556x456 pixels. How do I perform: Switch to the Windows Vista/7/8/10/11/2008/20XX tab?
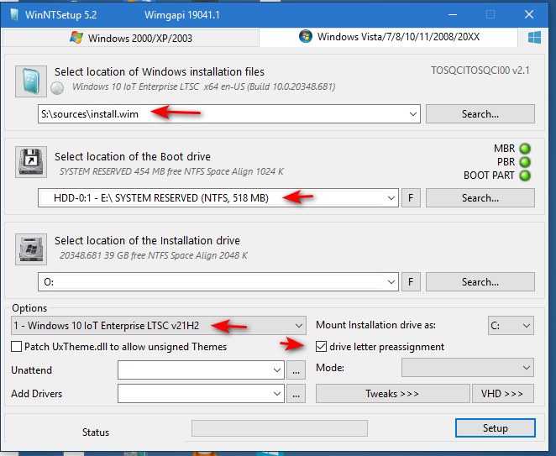coord(389,37)
